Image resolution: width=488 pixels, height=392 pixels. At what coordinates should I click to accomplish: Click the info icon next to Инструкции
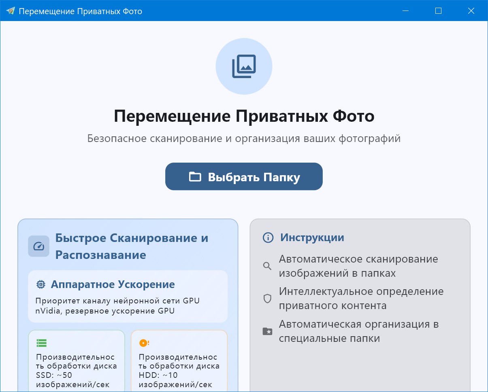click(x=268, y=237)
